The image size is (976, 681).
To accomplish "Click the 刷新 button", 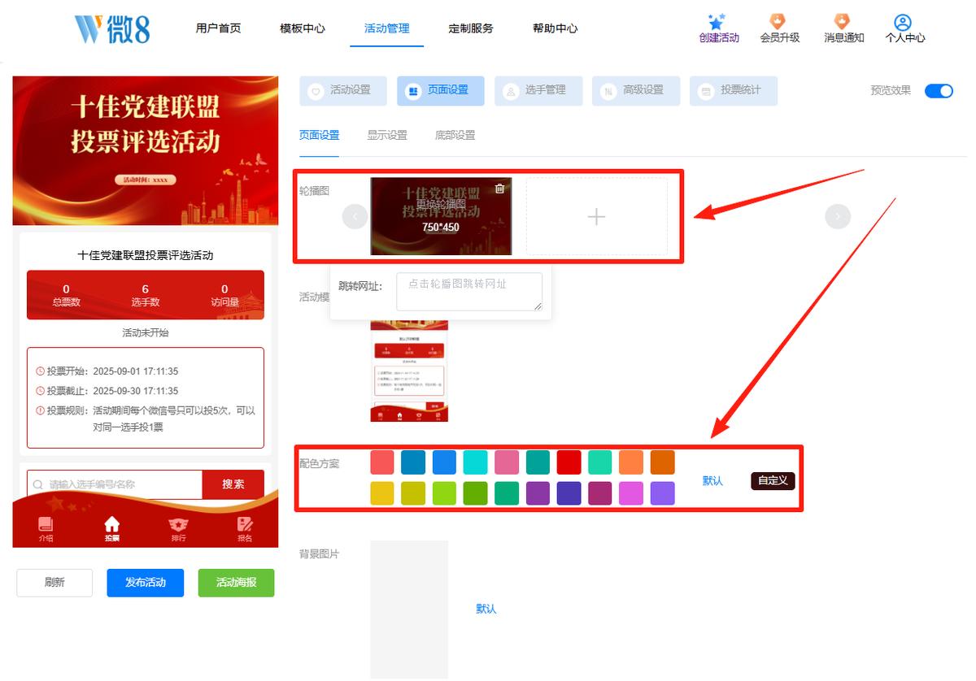I will (x=54, y=583).
